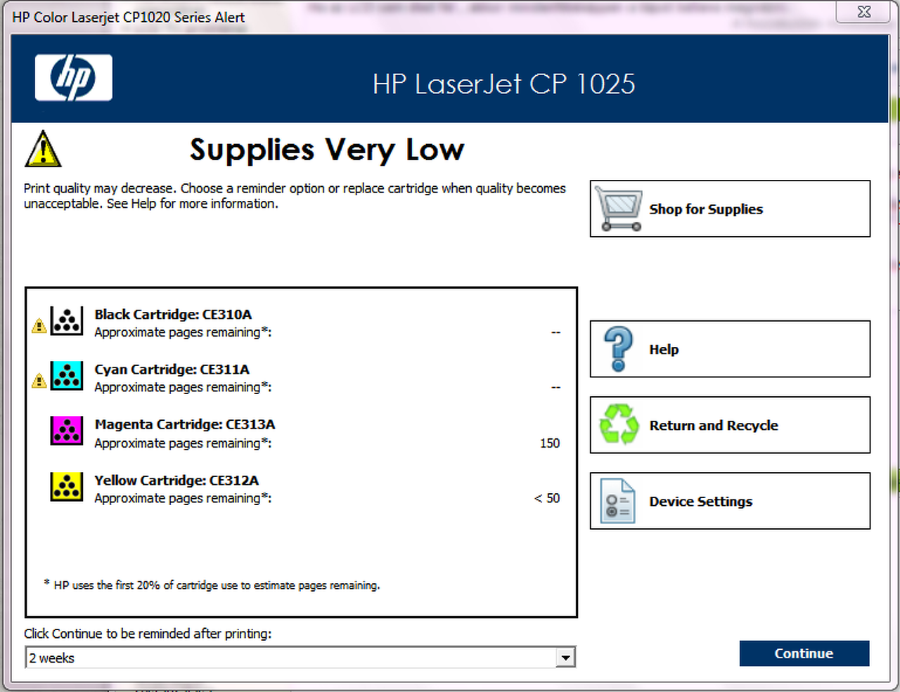Click the 'Yellow Cartridge: CE312A' label
The image size is (900, 692).
coord(176,481)
